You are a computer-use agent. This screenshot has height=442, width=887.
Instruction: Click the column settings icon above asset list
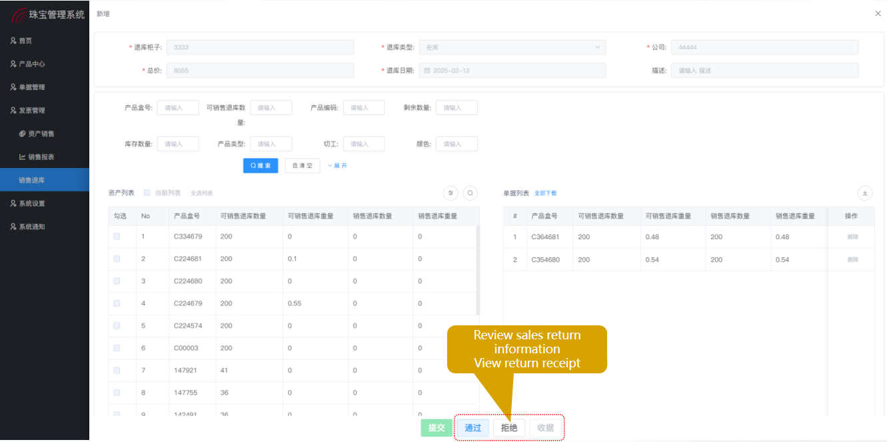coord(451,193)
